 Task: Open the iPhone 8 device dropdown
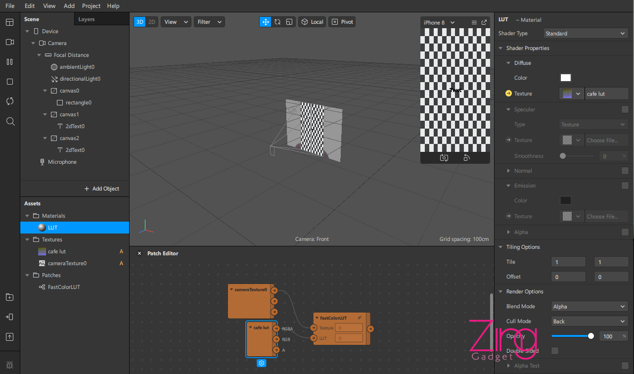[x=439, y=22]
